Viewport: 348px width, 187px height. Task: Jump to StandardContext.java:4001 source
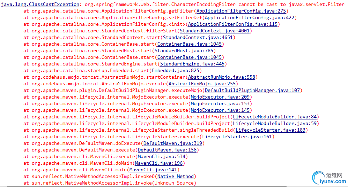point(215,31)
